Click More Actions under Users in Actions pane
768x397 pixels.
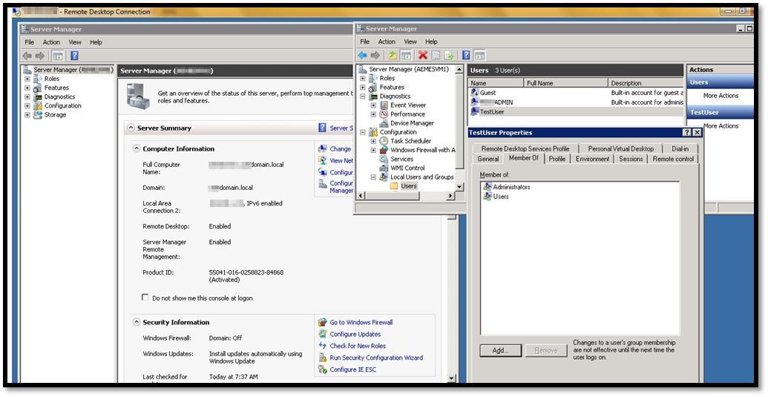(721, 96)
